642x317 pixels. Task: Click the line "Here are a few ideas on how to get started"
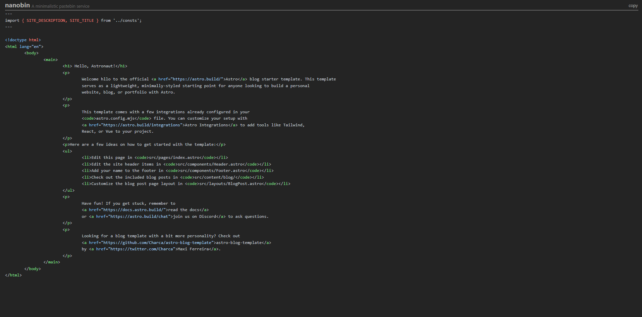(x=144, y=144)
